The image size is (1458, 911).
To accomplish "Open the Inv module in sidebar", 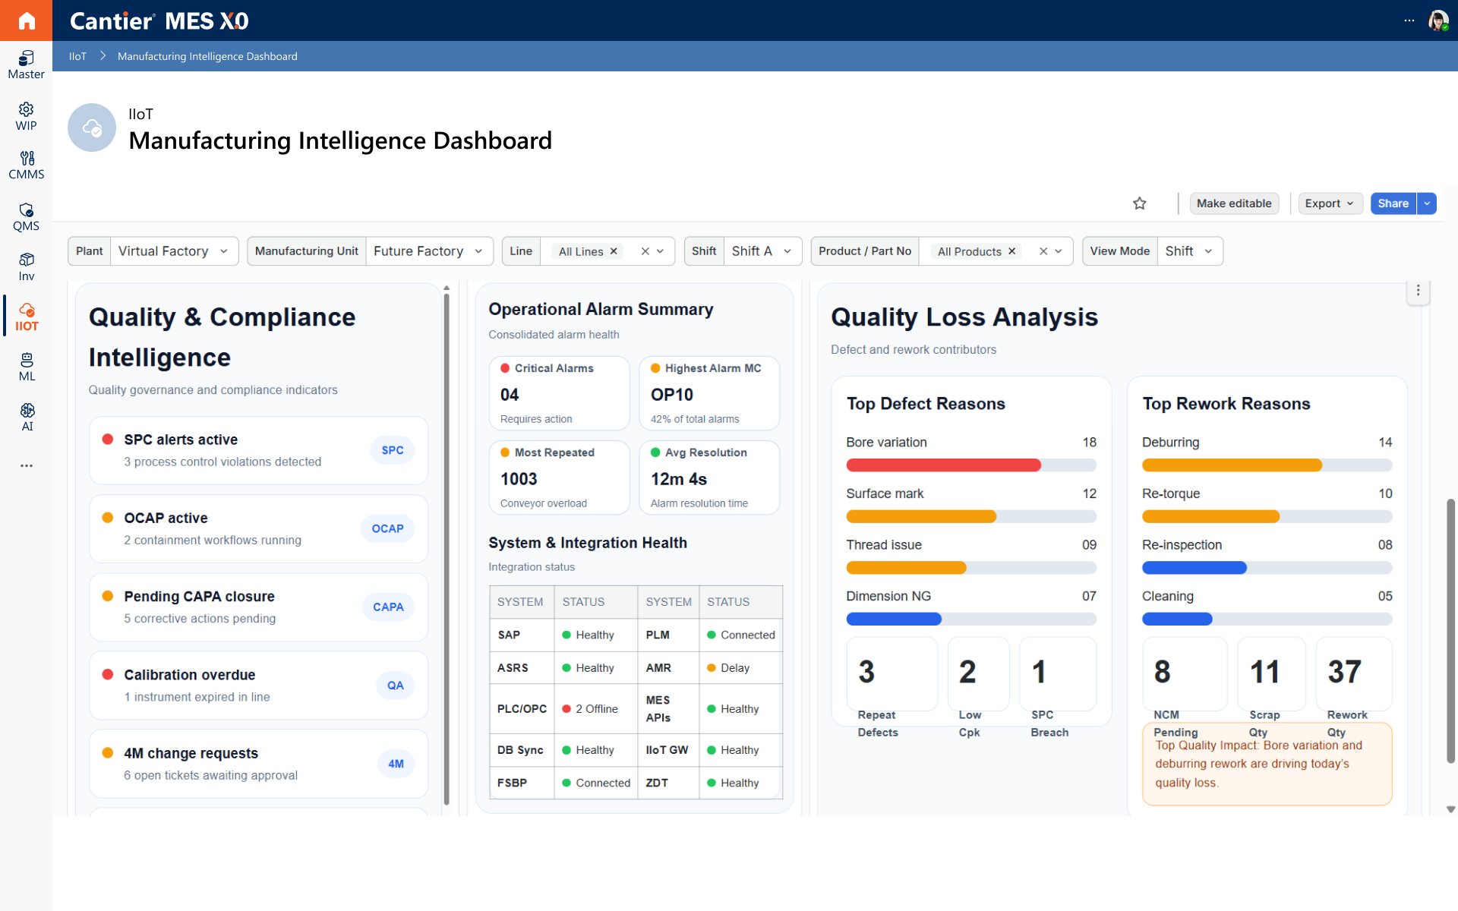I will click(26, 267).
